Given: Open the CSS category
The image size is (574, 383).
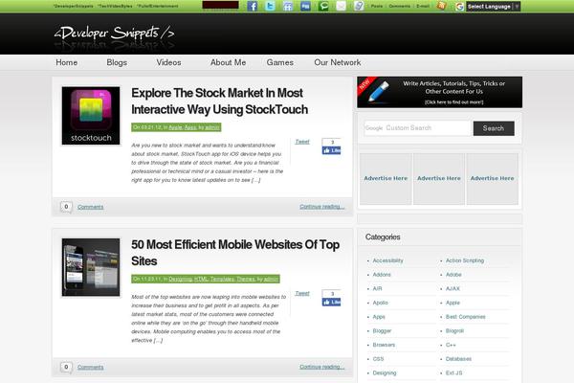Looking at the screenshot, I should pos(378,359).
